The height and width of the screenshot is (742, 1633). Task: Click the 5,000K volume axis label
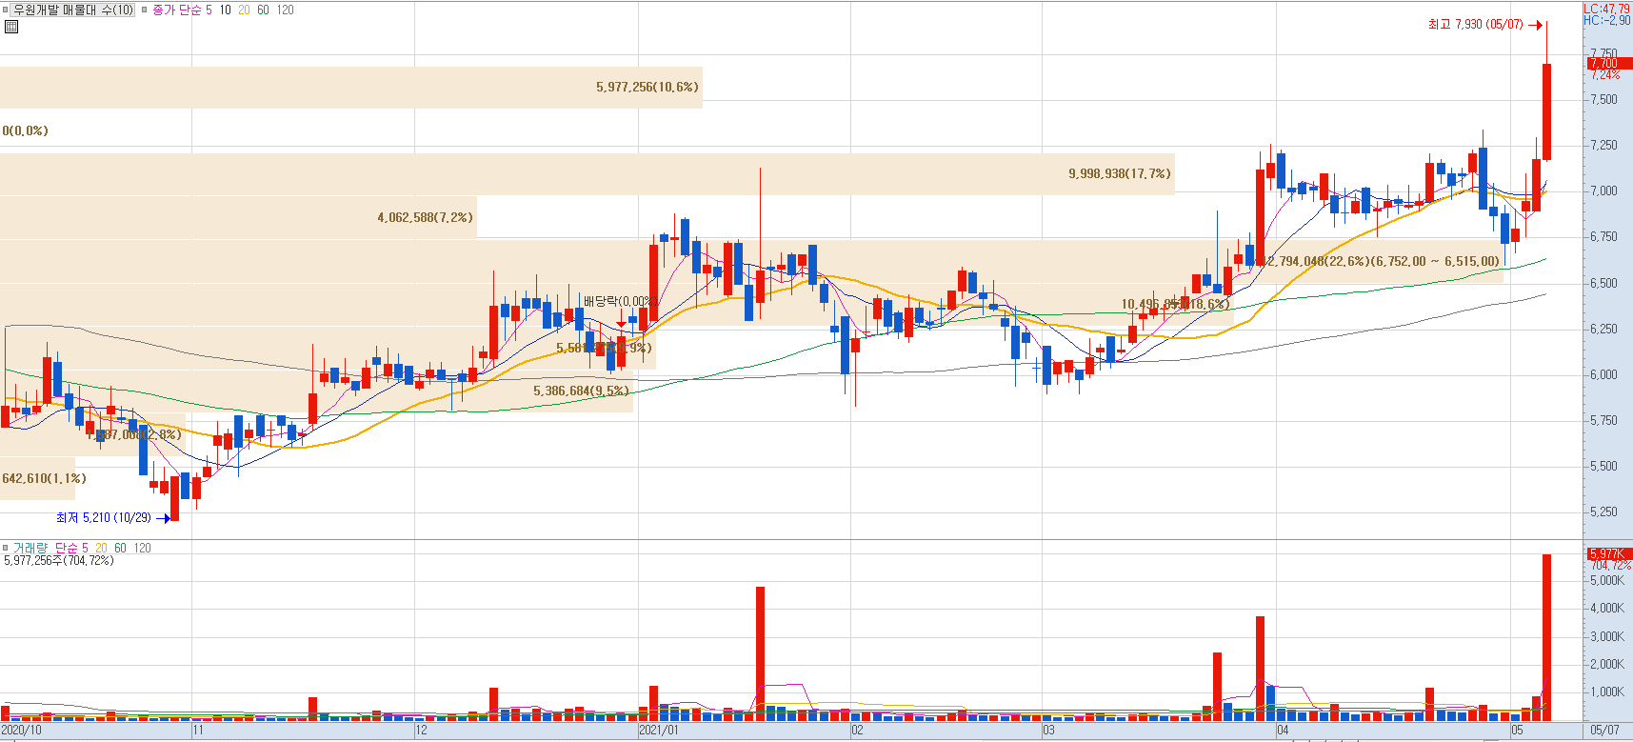(1607, 580)
